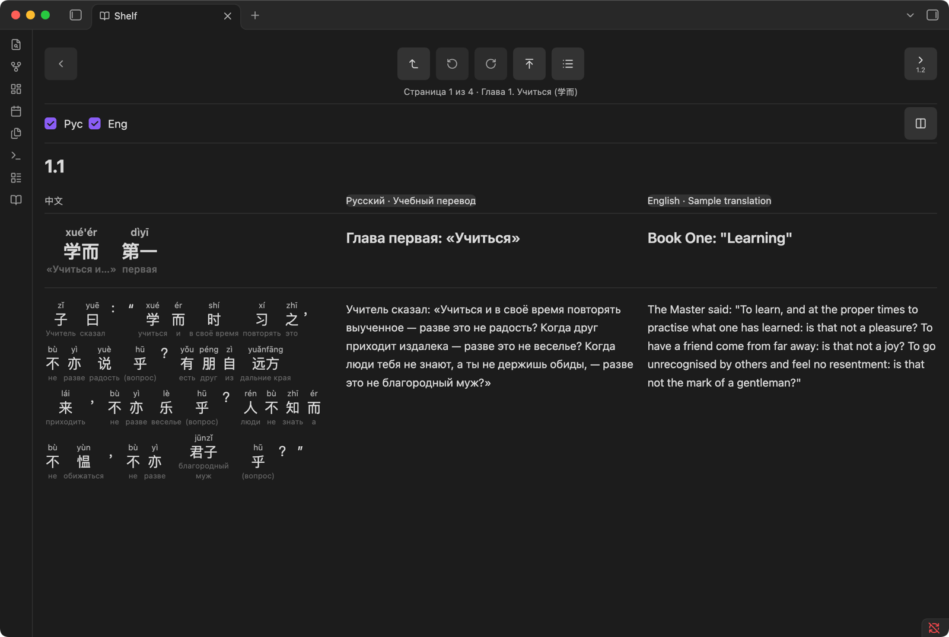Open the daily note calendar icon

coord(16,111)
